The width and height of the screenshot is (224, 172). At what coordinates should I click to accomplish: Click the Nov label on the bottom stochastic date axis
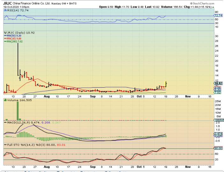coord(188,167)
